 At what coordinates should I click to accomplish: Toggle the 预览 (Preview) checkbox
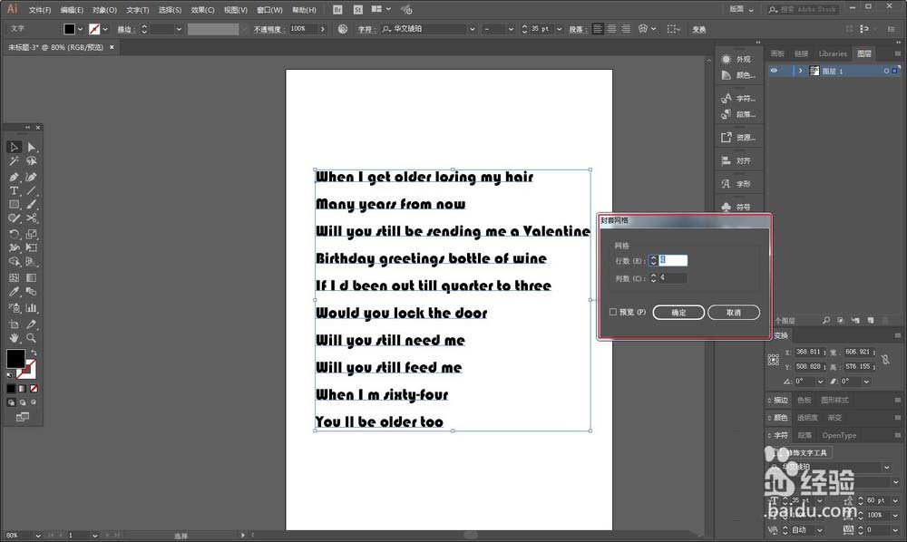pyautogui.click(x=613, y=312)
